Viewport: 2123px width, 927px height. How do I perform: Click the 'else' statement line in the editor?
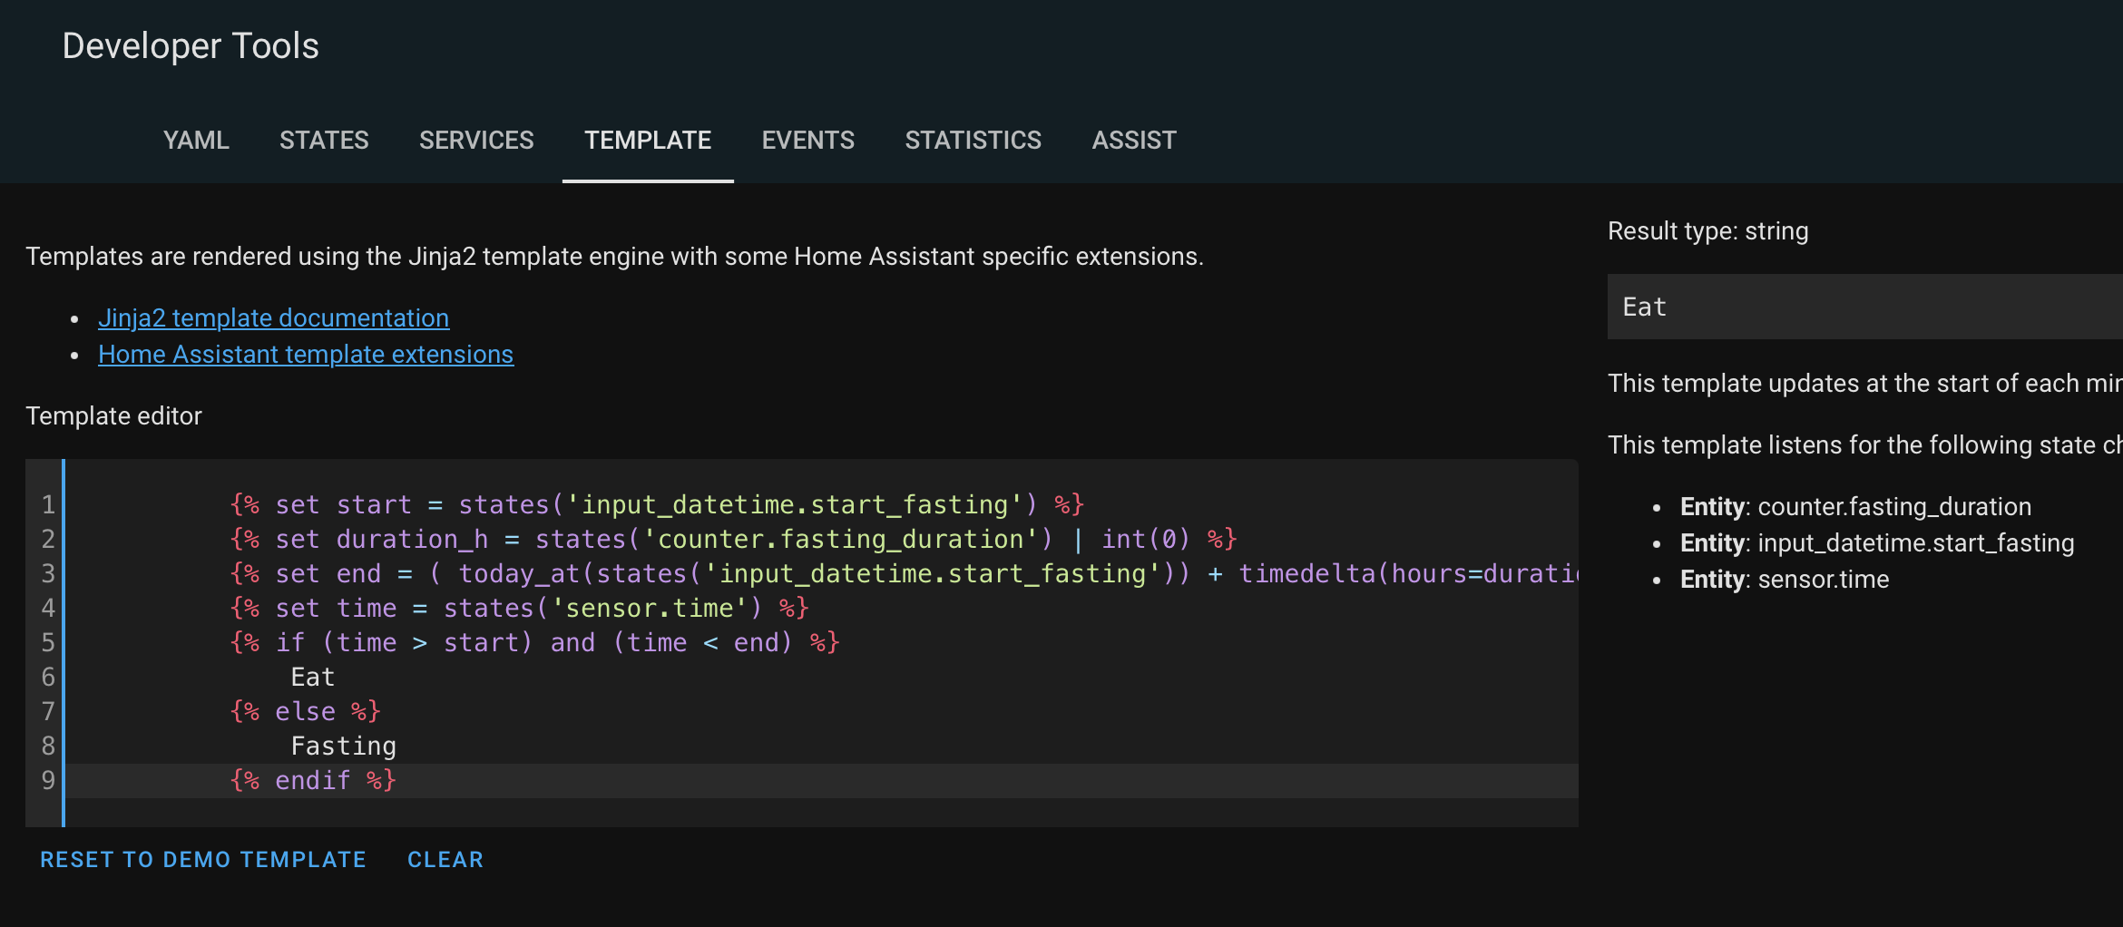point(306,712)
